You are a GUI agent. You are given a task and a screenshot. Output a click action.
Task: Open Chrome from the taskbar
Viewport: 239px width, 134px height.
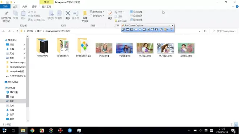pos(32,130)
